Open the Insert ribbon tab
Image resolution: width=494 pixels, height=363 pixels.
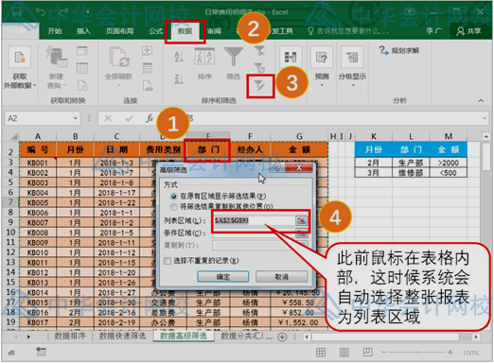point(83,31)
